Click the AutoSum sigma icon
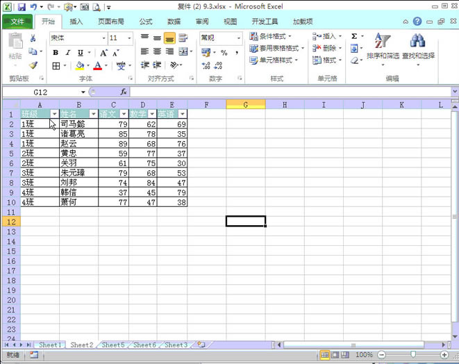The height and width of the screenshot is (364, 459). pos(354,36)
